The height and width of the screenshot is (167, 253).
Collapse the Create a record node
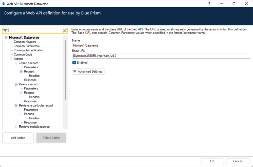(x=16, y=63)
